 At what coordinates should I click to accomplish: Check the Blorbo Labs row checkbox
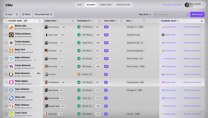click(6, 27)
